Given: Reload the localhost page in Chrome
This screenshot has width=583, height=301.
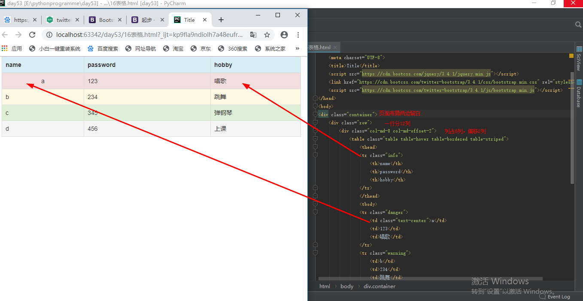Looking at the screenshot, I should pyautogui.click(x=32, y=35).
